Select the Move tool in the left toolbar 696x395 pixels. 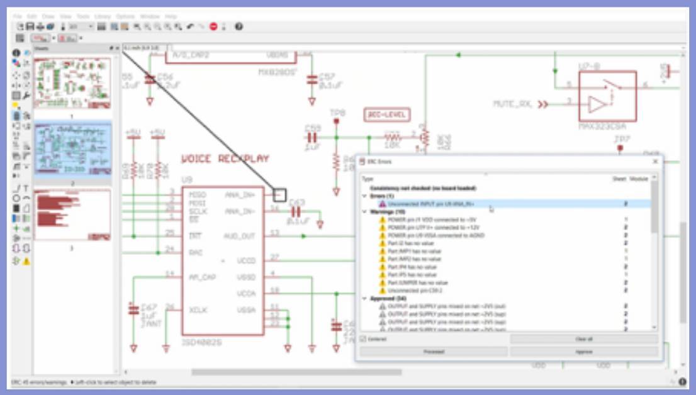pos(16,75)
